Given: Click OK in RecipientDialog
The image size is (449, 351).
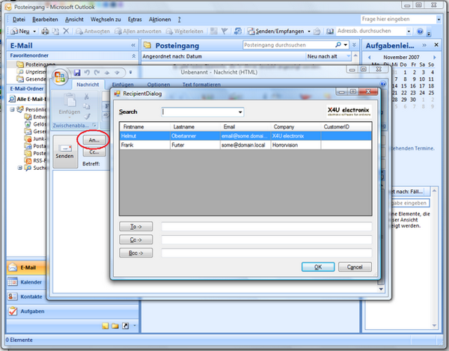Looking at the screenshot, I should click(318, 267).
